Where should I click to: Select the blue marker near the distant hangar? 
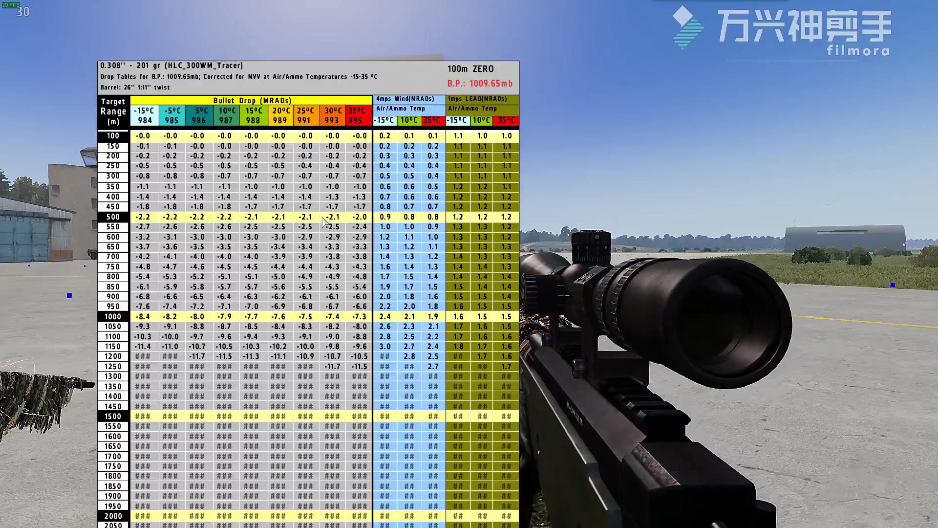[x=893, y=285]
